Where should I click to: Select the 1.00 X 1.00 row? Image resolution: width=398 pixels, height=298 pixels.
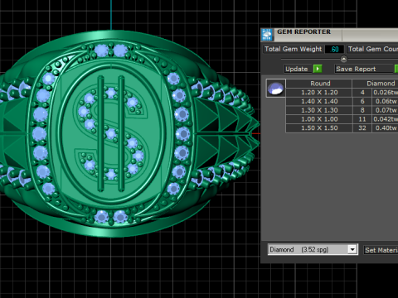[342, 119]
